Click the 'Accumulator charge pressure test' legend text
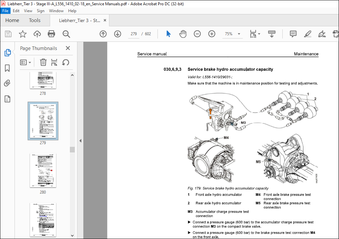339x239 pixels. pyautogui.click(x=222, y=212)
